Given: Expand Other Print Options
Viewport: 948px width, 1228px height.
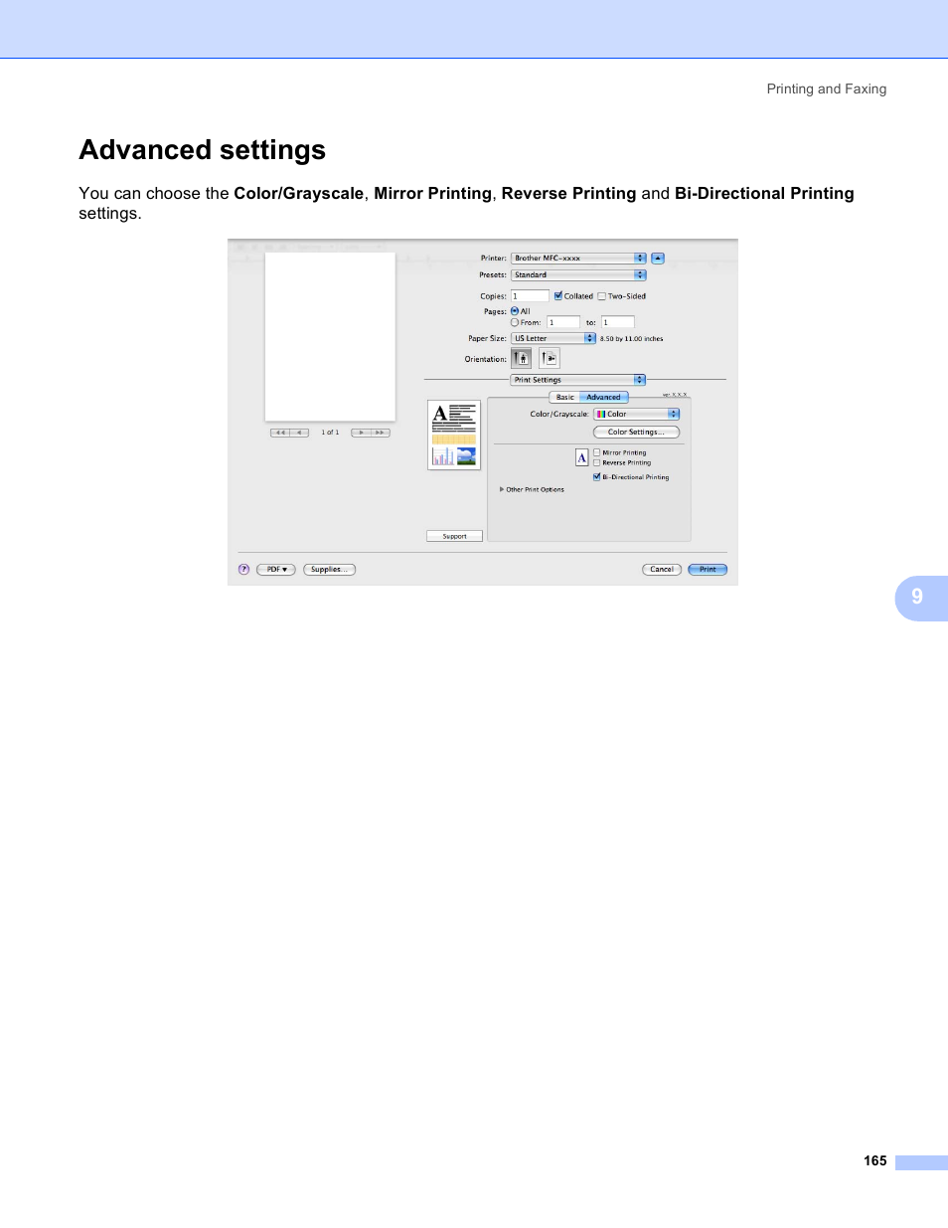Looking at the screenshot, I should pyautogui.click(x=502, y=489).
